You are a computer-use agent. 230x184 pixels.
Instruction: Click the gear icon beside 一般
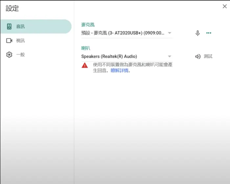coord(9,54)
